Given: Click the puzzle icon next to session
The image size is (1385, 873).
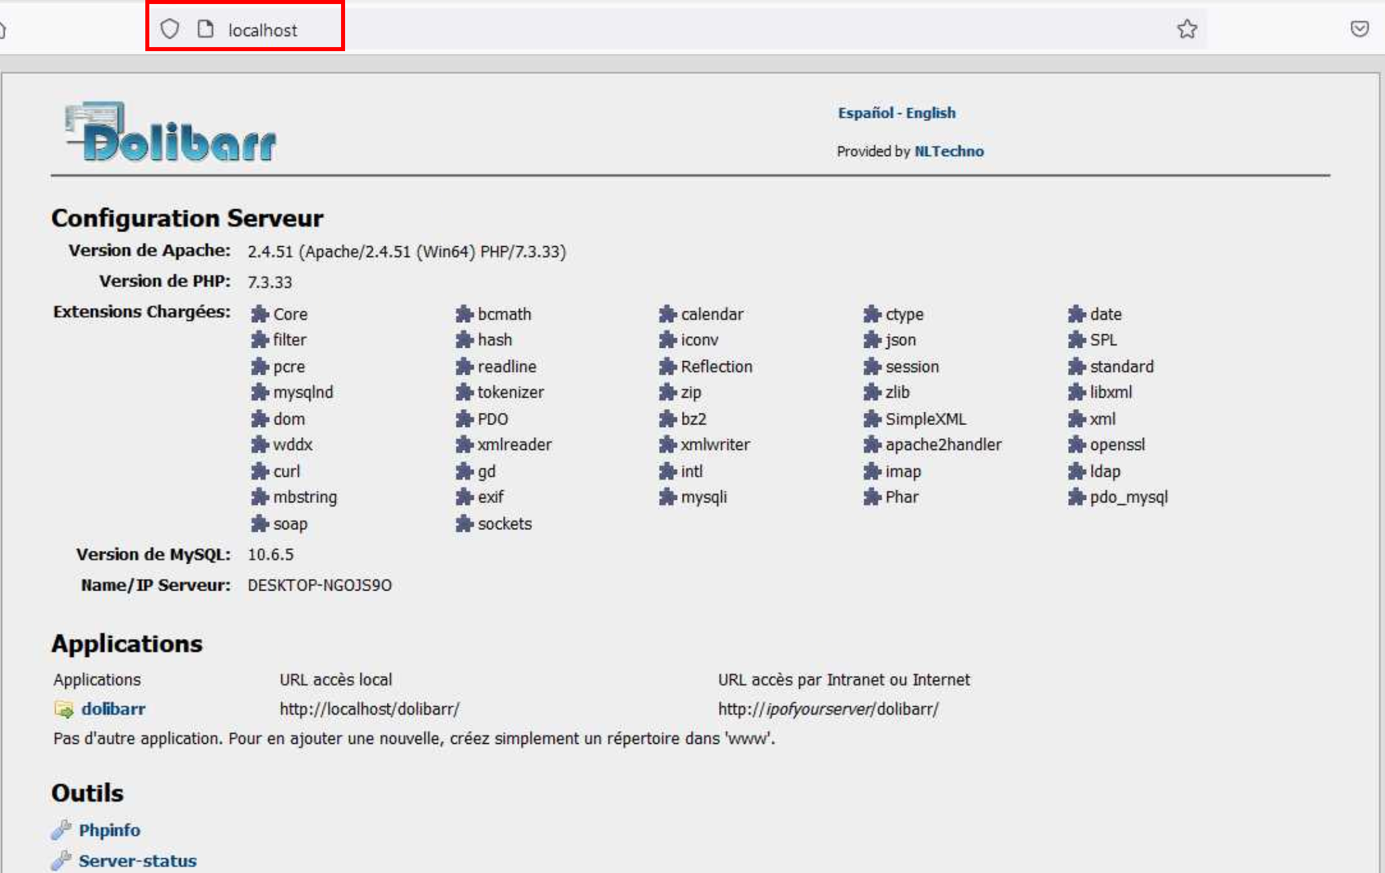Looking at the screenshot, I should 872,367.
